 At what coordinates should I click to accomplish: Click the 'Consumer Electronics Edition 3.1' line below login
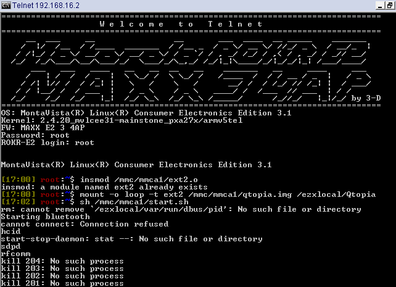[x=136, y=165]
